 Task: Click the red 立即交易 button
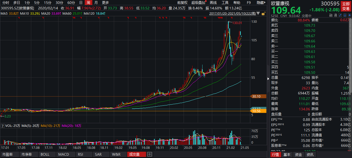(x=345, y=6)
